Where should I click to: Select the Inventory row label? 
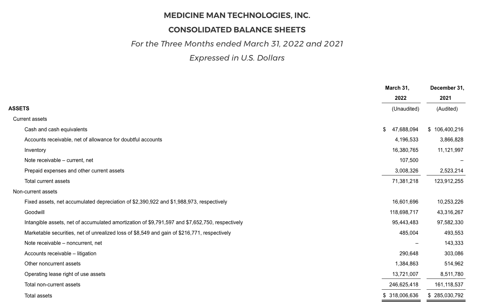pos(35,150)
